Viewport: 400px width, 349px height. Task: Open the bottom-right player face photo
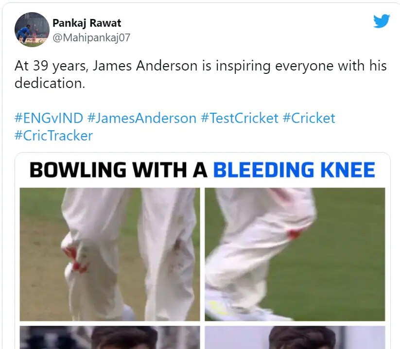pyautogui.click(x=295, y=337)
